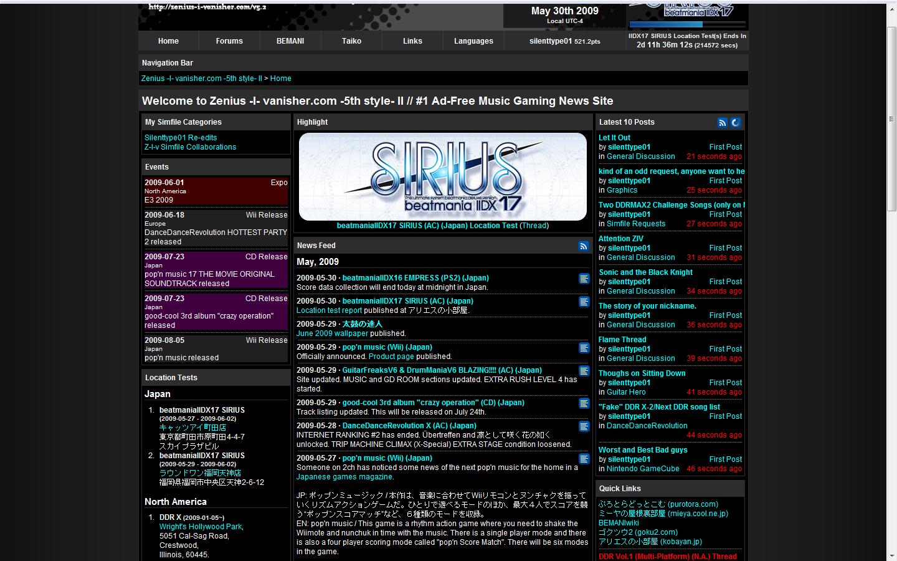The height and width of the screenshot is (561, 897).
Task: Click First Post for Let It Out
Action: coord(726,147)
